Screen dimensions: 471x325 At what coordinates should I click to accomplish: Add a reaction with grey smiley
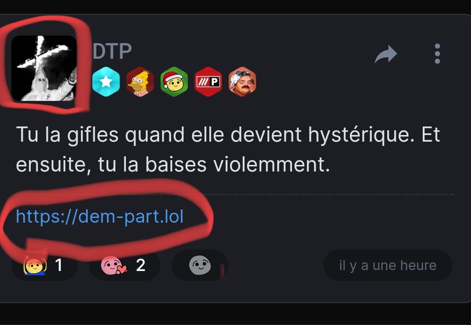coord(200,265)
